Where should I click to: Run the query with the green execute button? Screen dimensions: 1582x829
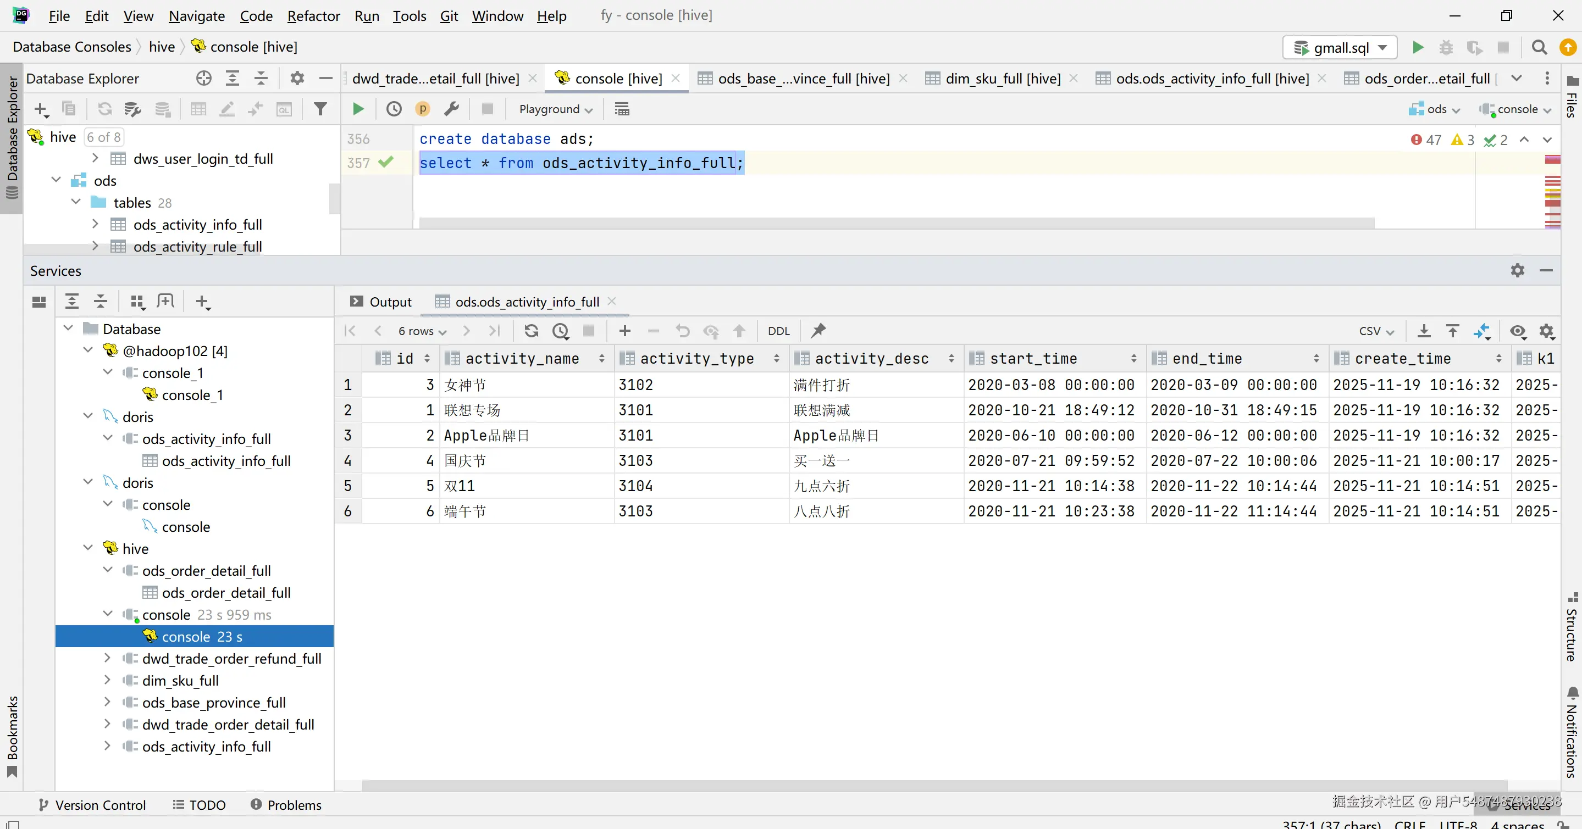358,109
